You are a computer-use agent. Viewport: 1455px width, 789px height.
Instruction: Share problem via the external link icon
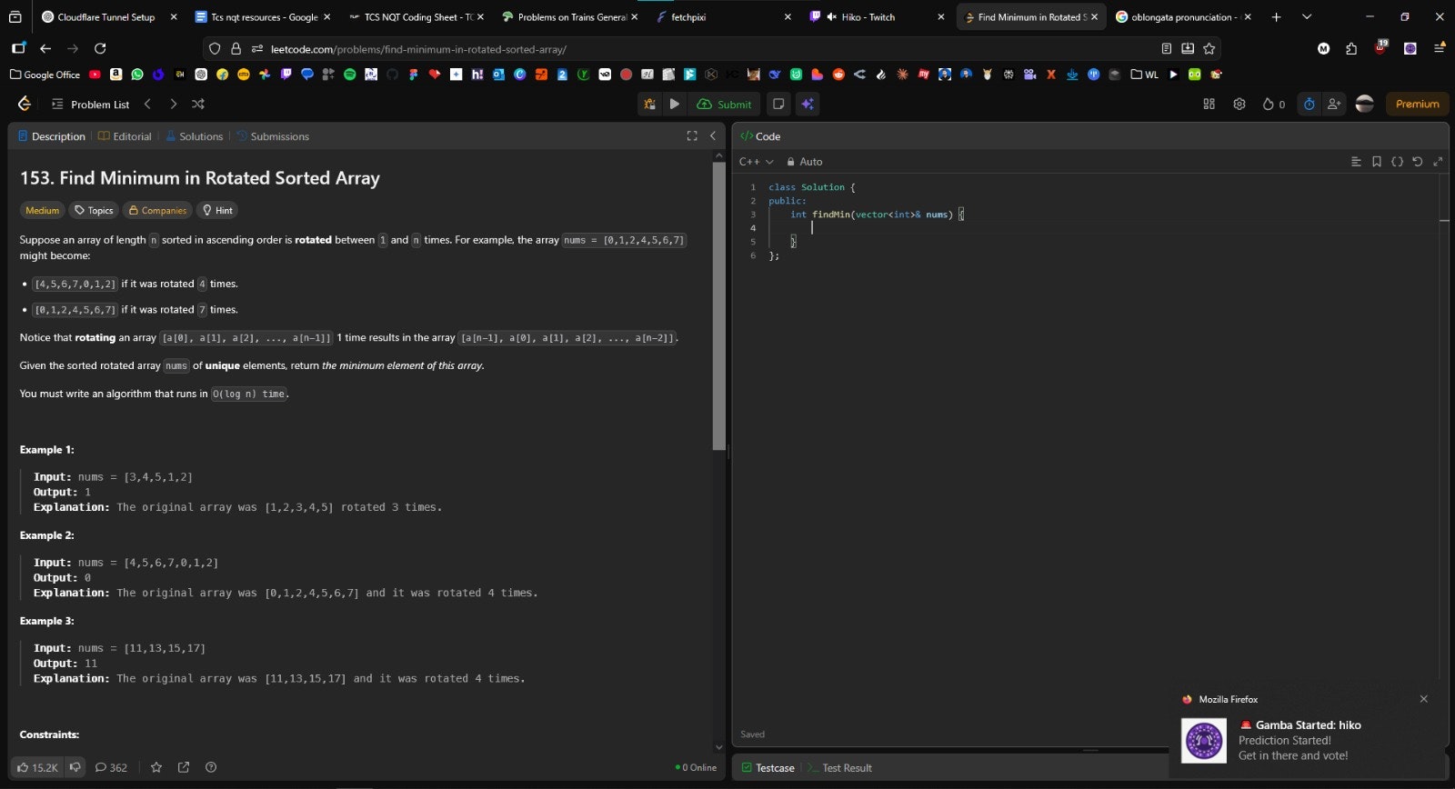[184, 767]
